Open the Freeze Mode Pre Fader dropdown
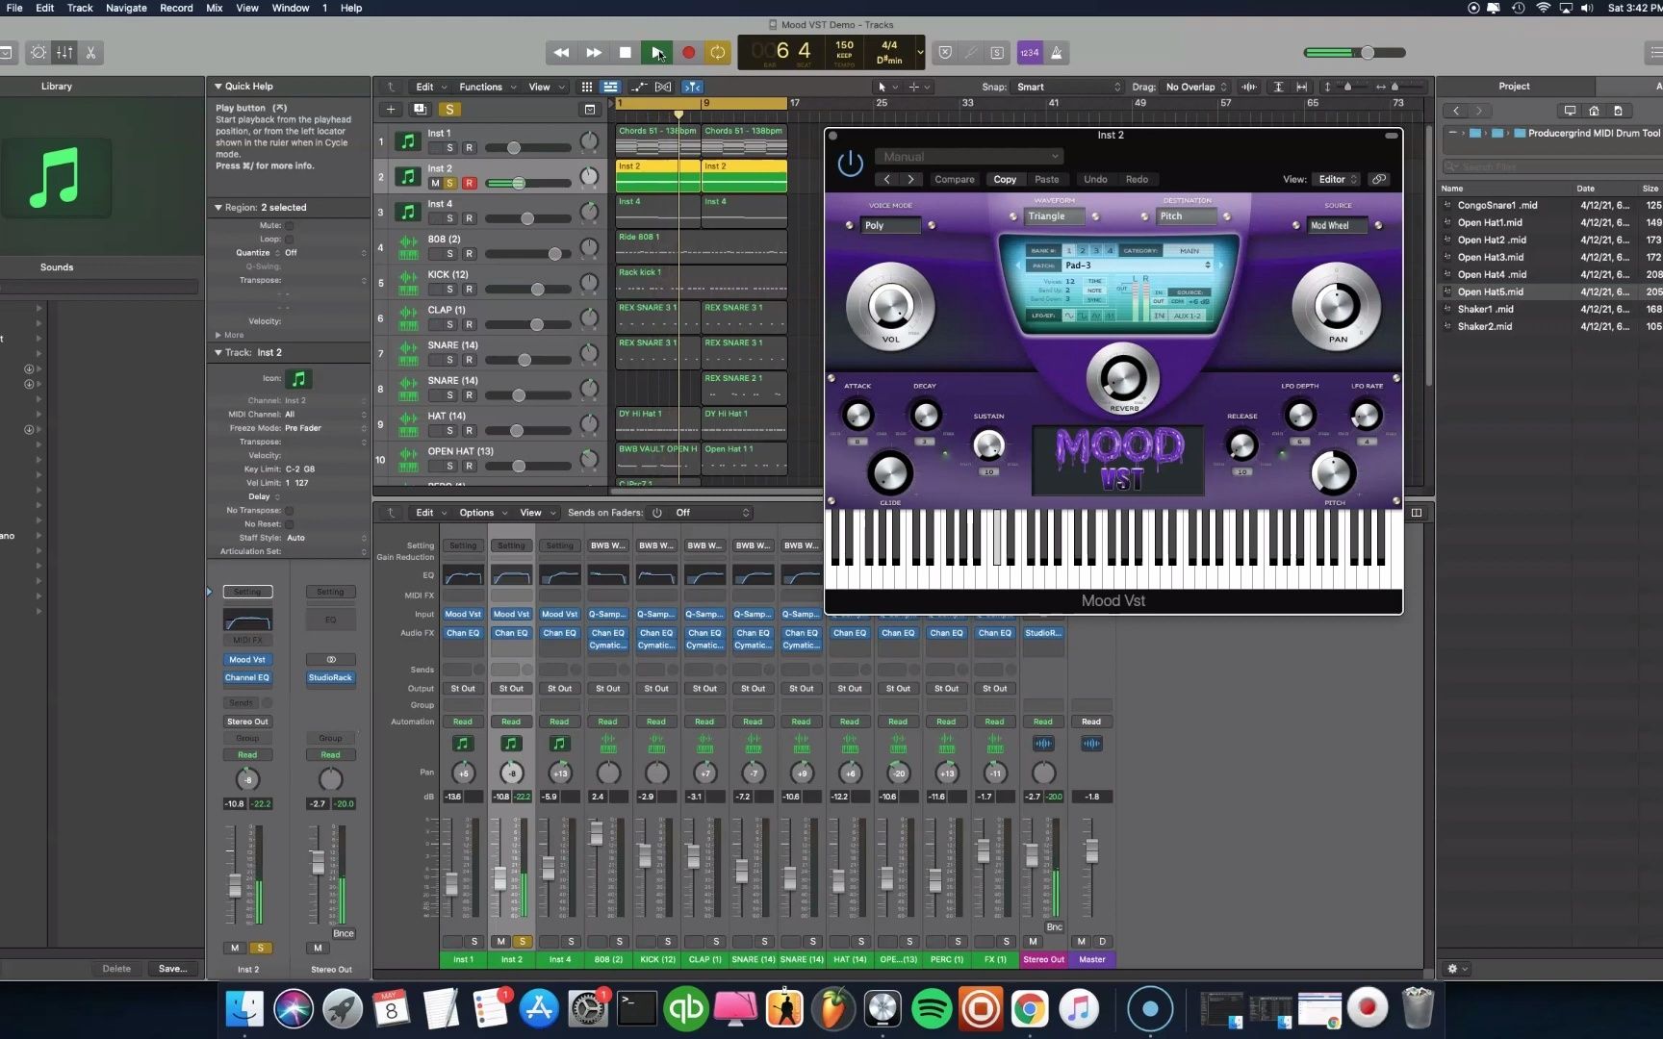Viewport: 1663px width, 1039px height. pyautogui.click(x=325, y=428)
